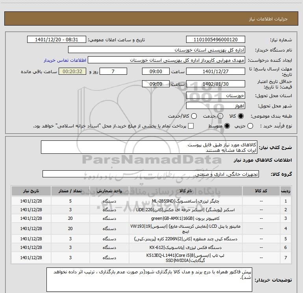Click quantity 3 in the Panasonic fax row
Screen dimensions: 303x293
tap(70, 248)
